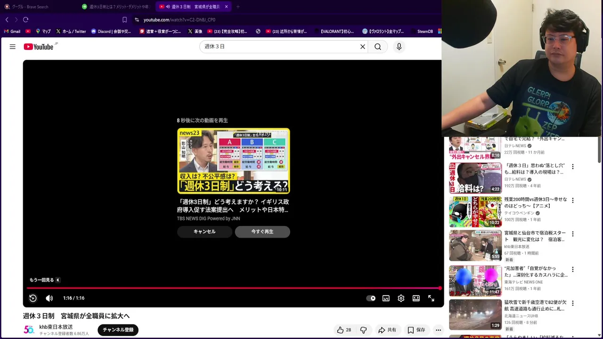This screenshot has width=603, height=339.
Task: Toggle the autoplay switch in the player
Action: (x=371, y=298)
